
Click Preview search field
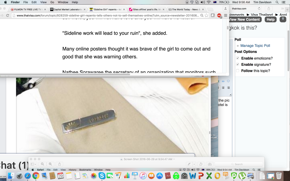tap(239, 164)
